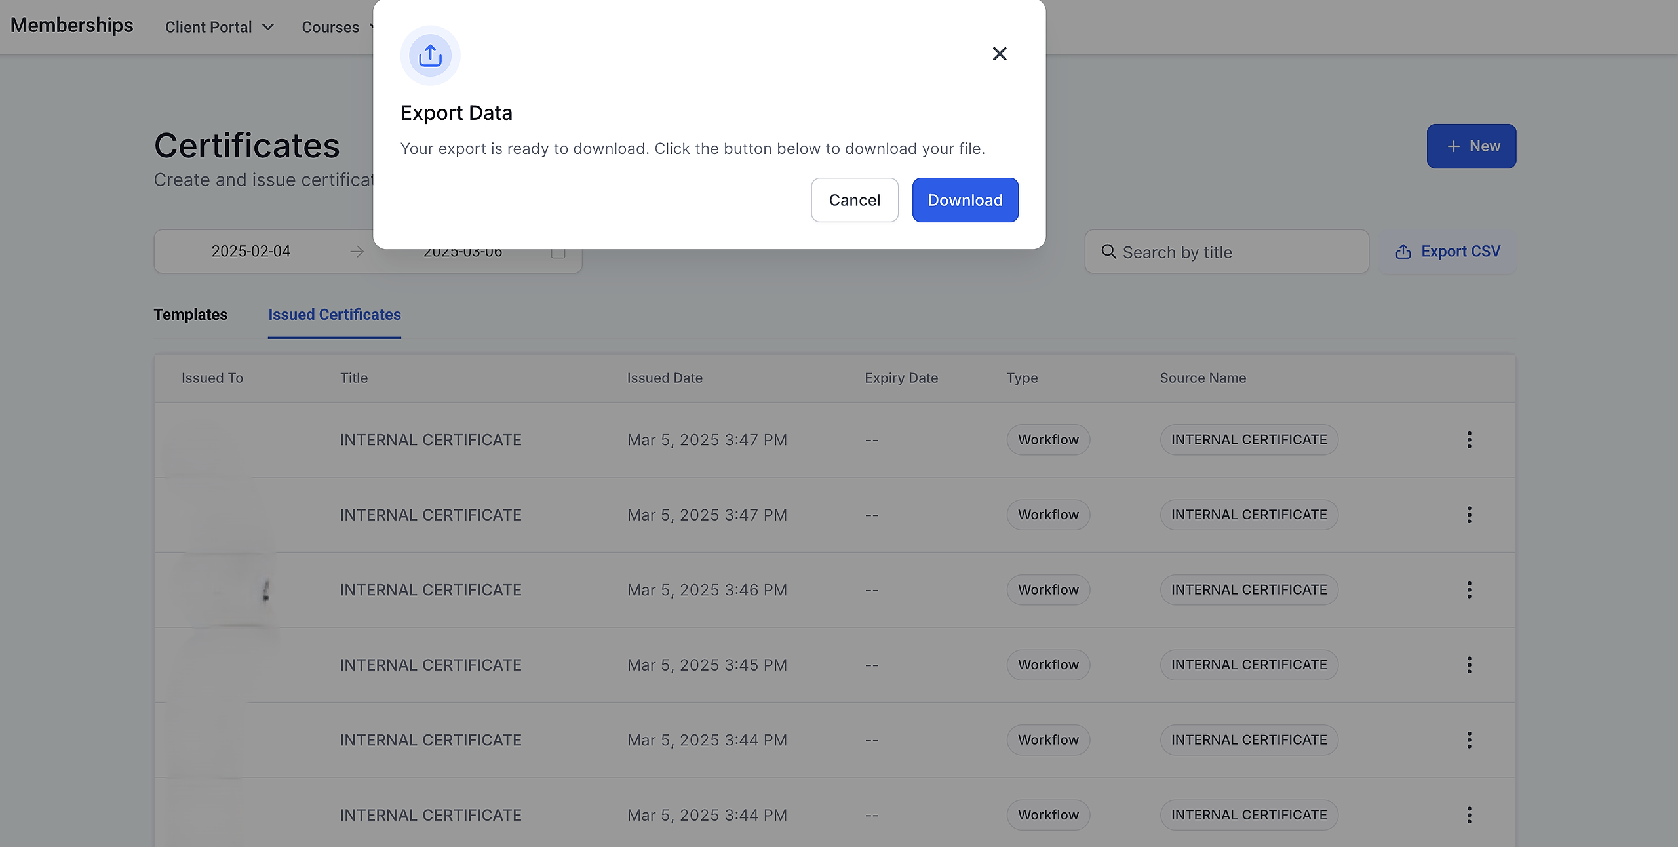Click the arrow between date fields
The width and height of the screenshot is (1678, 847).
click(357, 252)
